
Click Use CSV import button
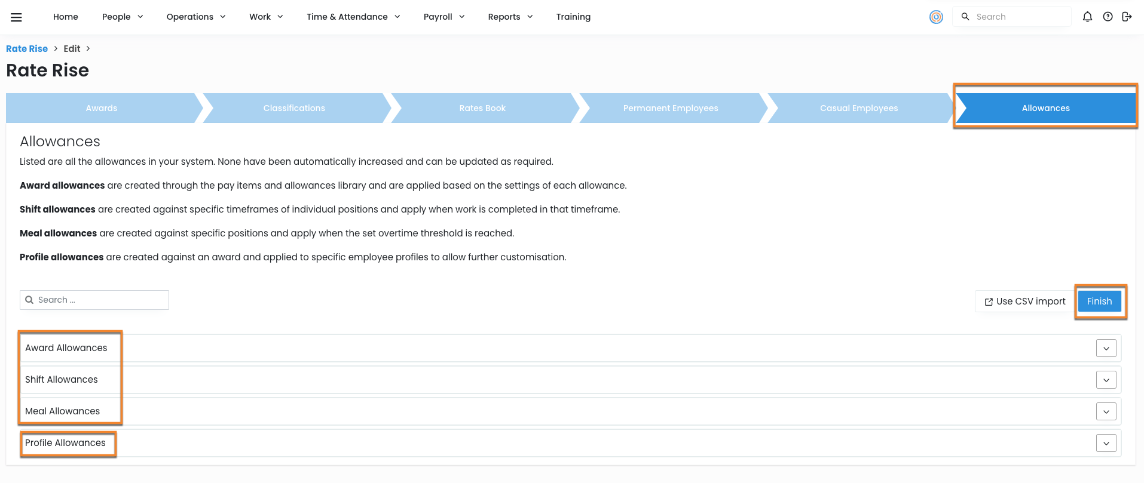click(x=1024, y=302)
